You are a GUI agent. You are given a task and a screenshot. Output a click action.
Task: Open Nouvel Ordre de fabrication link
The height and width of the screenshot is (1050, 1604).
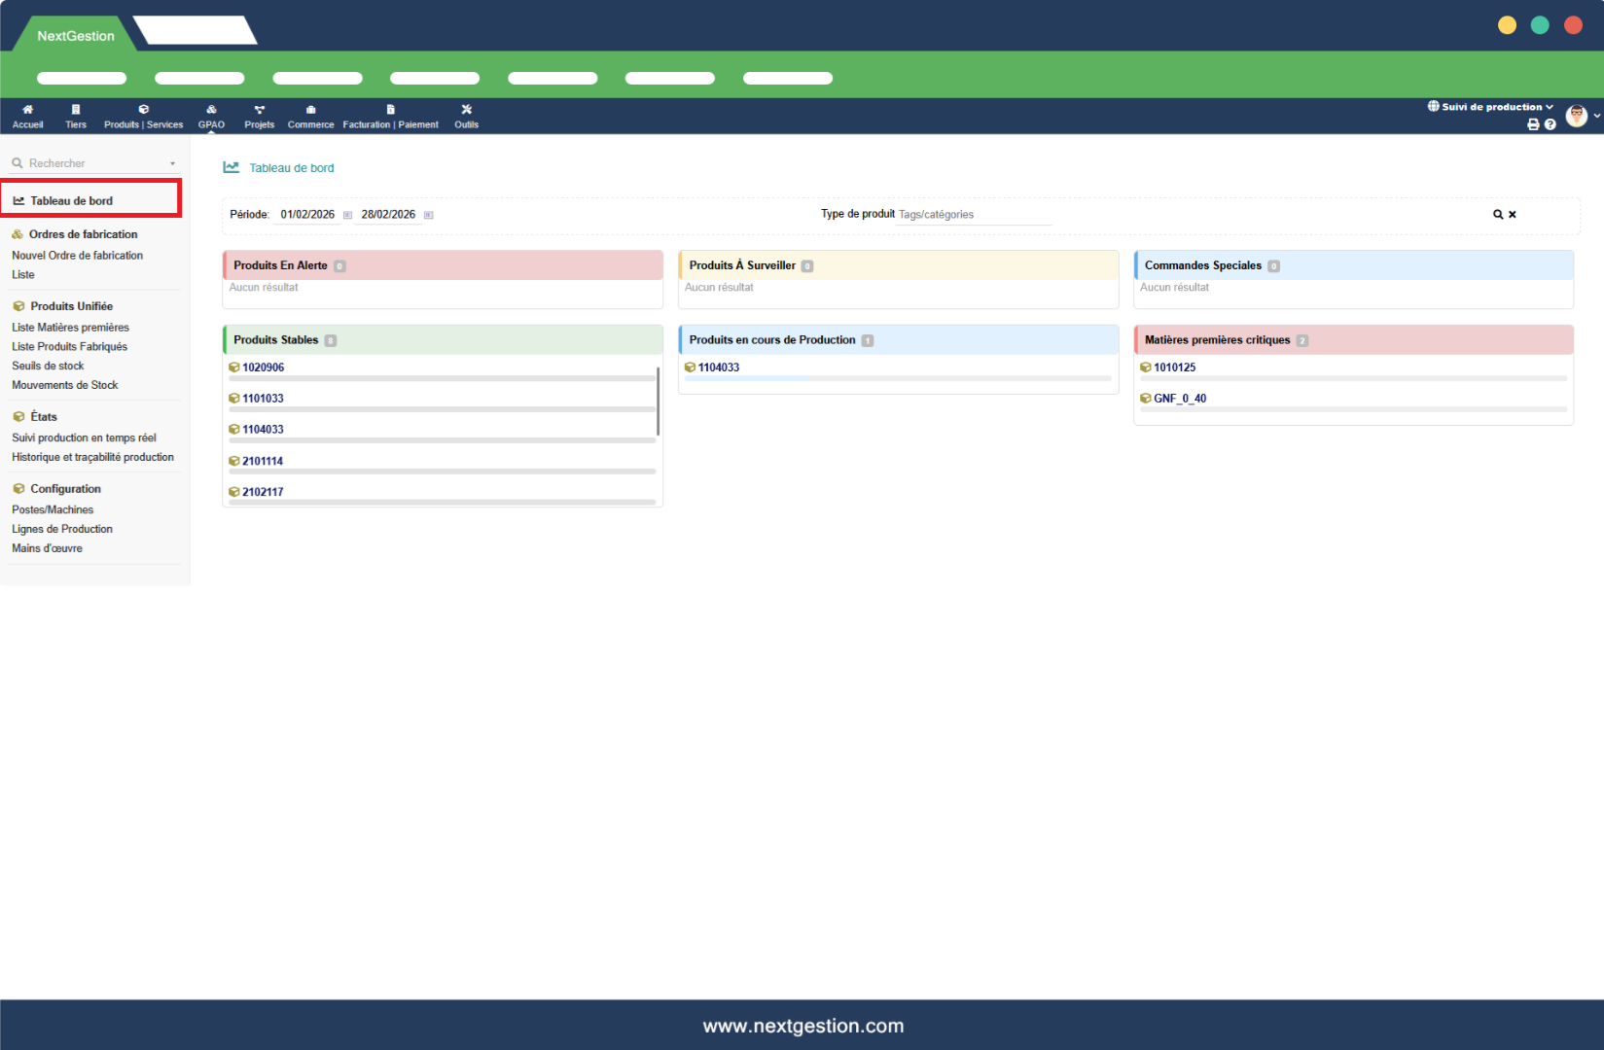[x=77, y=256]
